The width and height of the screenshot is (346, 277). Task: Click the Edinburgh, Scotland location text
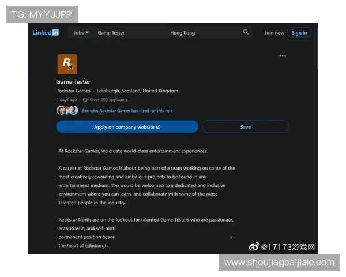(137, 91)
